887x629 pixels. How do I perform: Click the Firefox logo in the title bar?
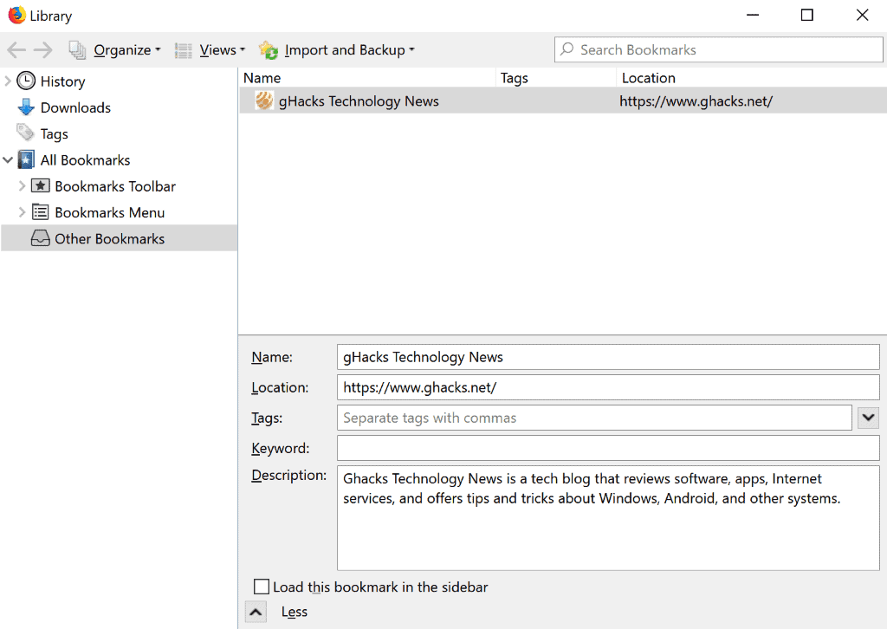coord(16,15)
